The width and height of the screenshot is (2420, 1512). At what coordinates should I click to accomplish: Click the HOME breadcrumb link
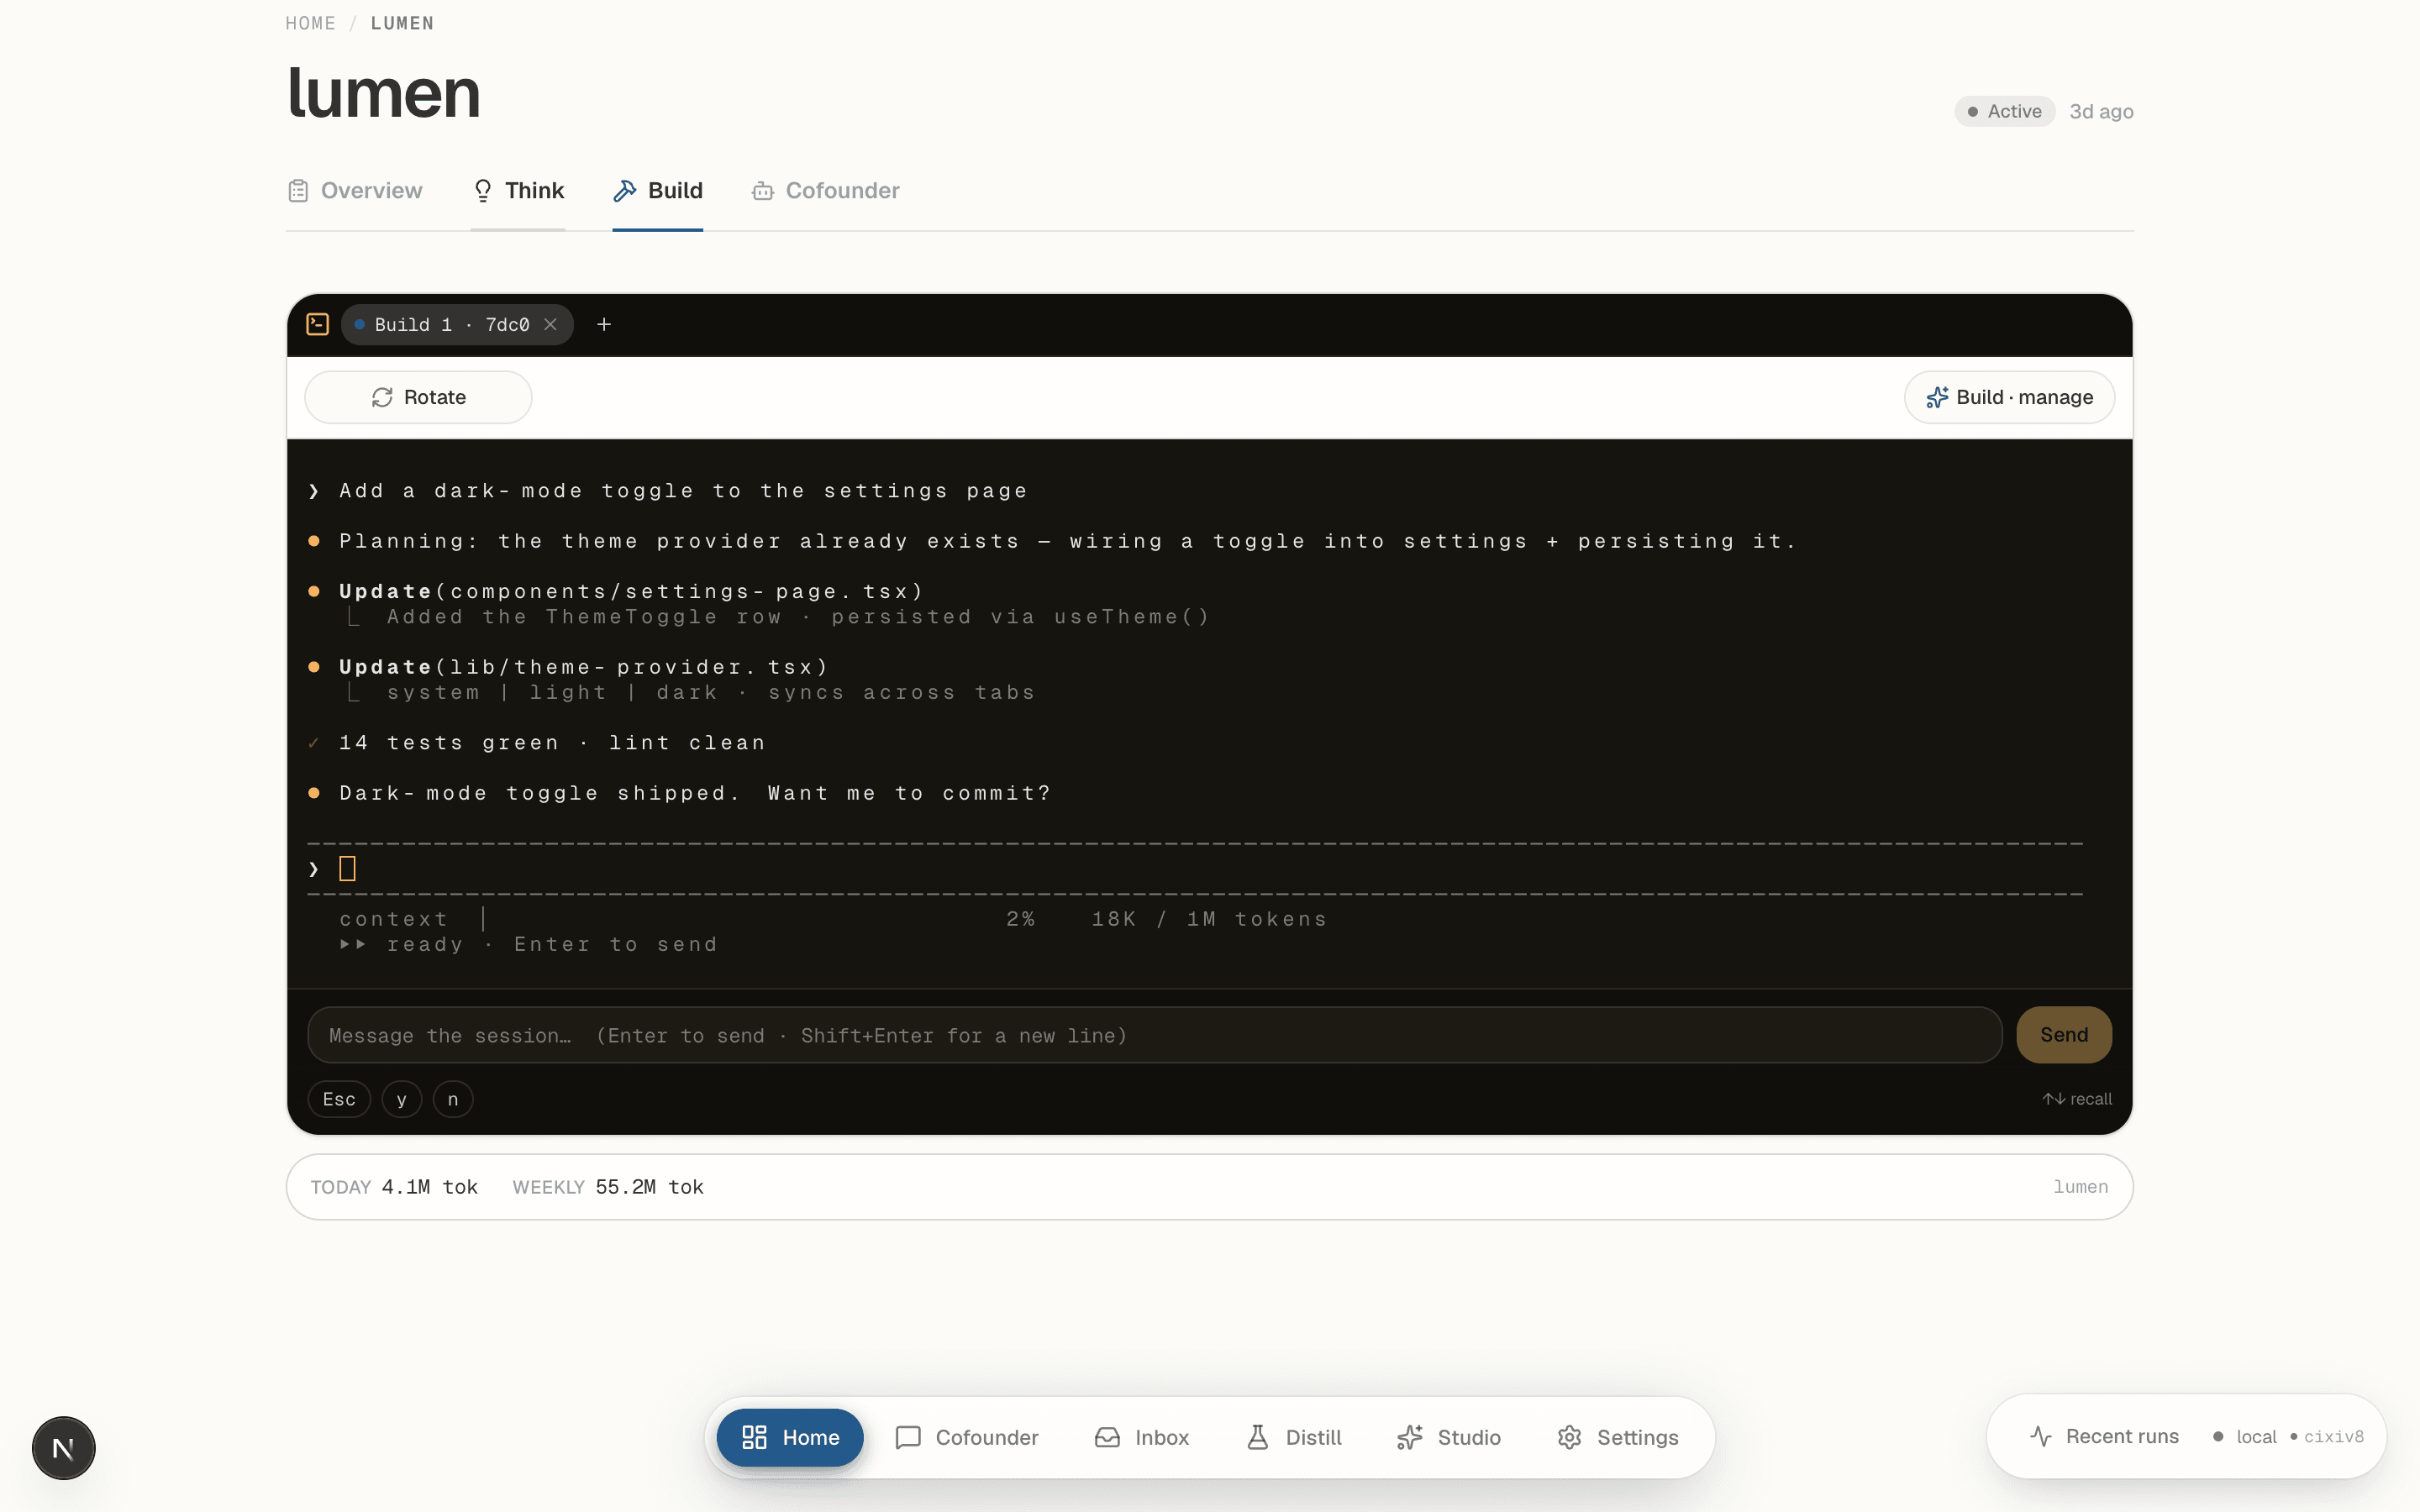tap(310, 23)
